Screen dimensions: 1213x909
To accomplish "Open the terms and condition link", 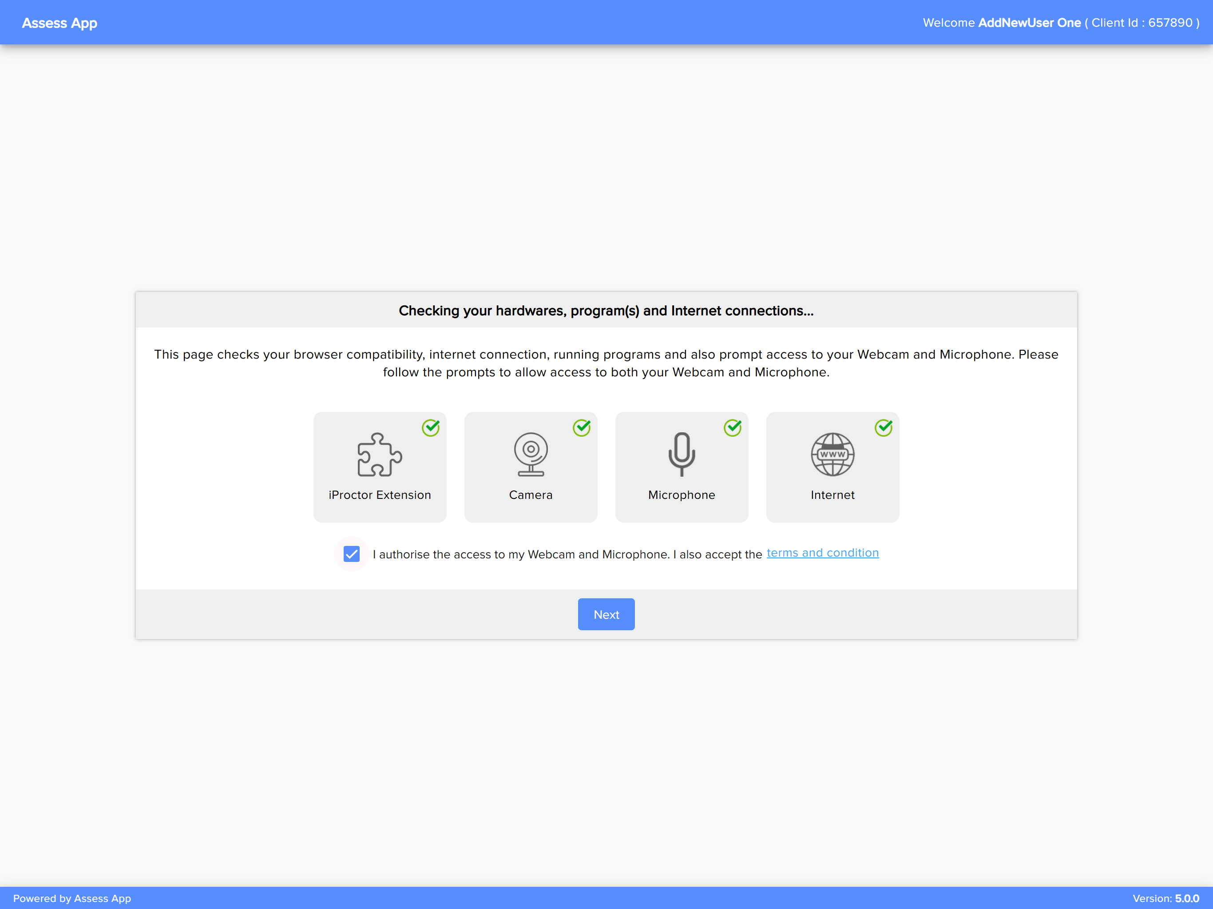I will 823,553.
